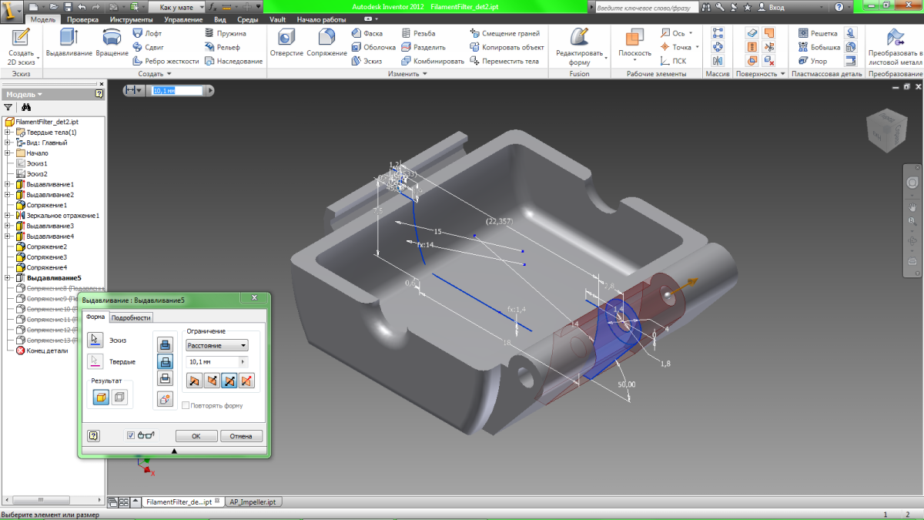Click the Отмена button
This screenshot has height=520, width=924.
241,436
